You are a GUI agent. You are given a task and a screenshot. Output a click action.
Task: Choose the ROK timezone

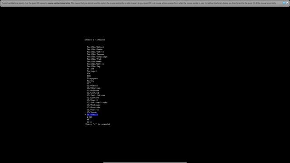(89, 76)
